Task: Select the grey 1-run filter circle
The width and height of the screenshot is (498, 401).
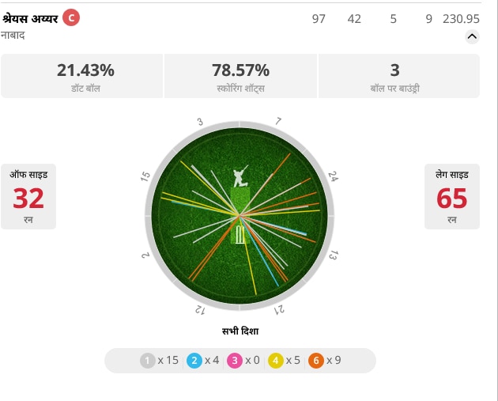Action: [x=147, y=361]
